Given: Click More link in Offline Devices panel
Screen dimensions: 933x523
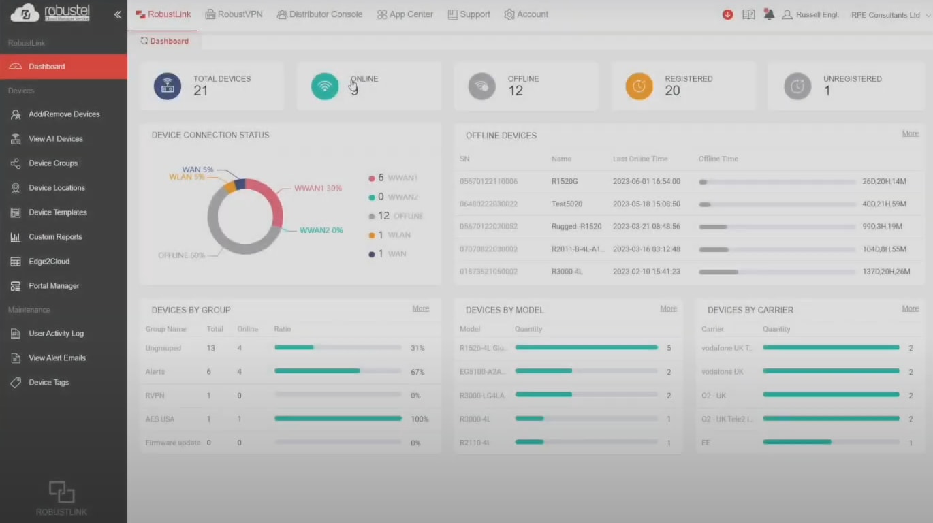Looking at the screenshot, I should tap(911, 133).
